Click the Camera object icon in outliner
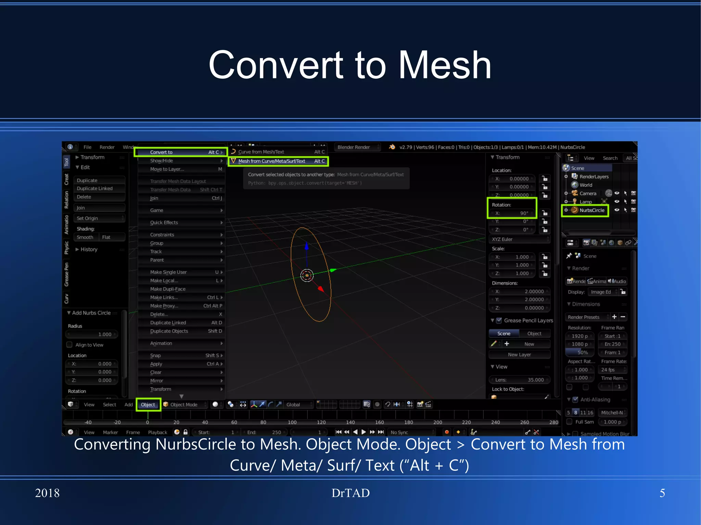 point(575,193)
